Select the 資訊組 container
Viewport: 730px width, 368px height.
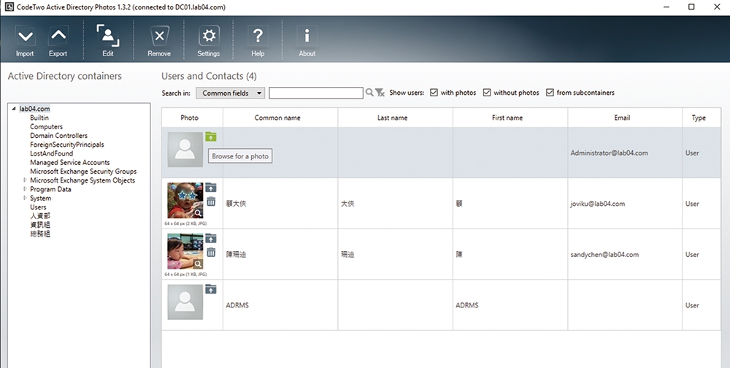pos(40,225)
